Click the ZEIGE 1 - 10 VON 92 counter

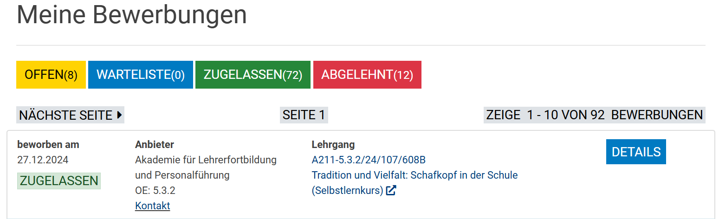[x=594, y=115]
